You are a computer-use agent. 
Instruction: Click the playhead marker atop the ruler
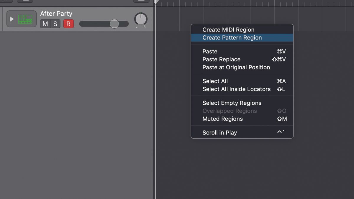point(155,1)
